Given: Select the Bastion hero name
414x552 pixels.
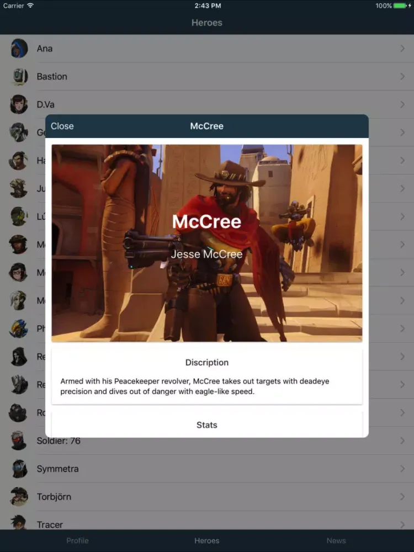Looking at the screenshot, I should 52,76.
